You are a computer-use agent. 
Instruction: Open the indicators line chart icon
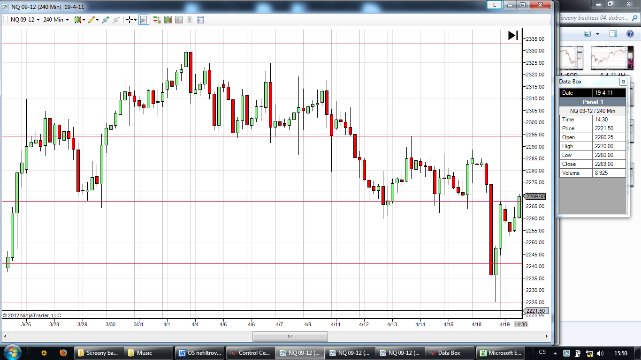[x=178, y=20]
